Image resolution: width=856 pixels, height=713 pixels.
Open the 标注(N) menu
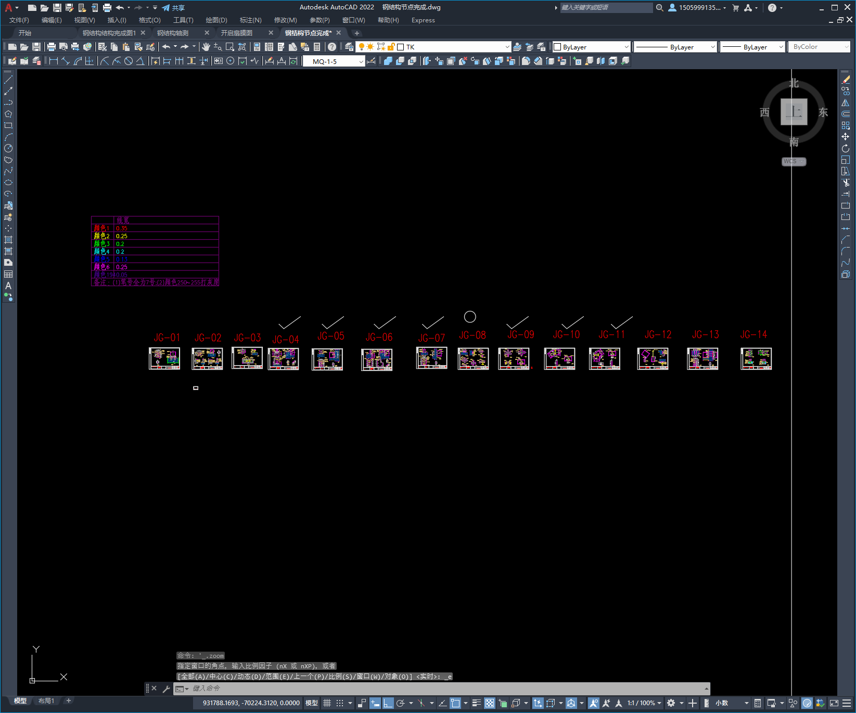250,20
